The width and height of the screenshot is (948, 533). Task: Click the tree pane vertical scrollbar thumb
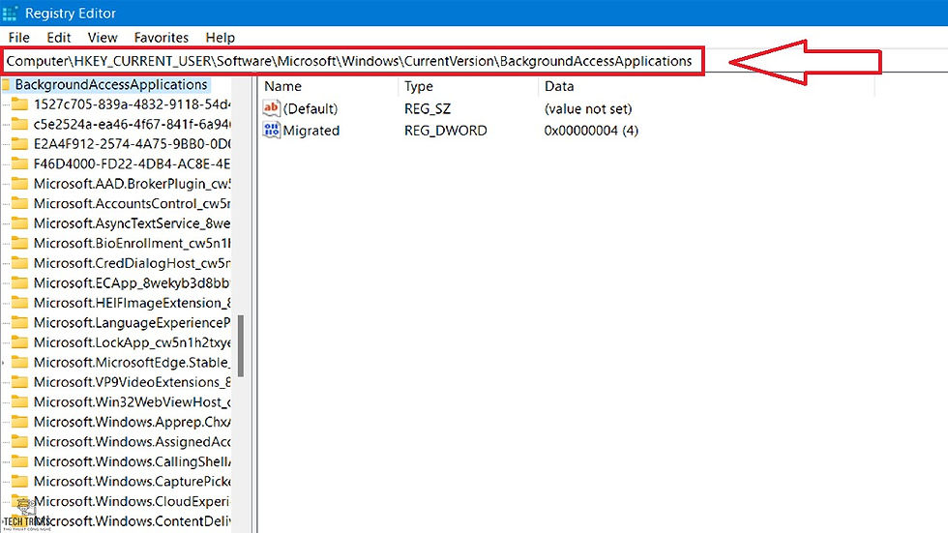tap(241, 345)
